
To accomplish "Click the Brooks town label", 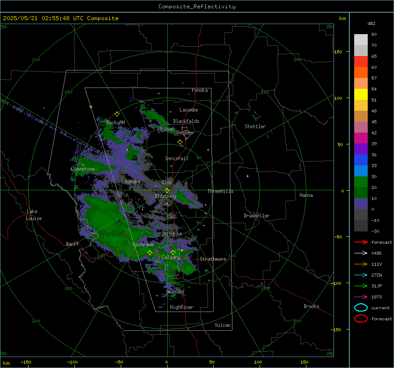I will [311, 306].
